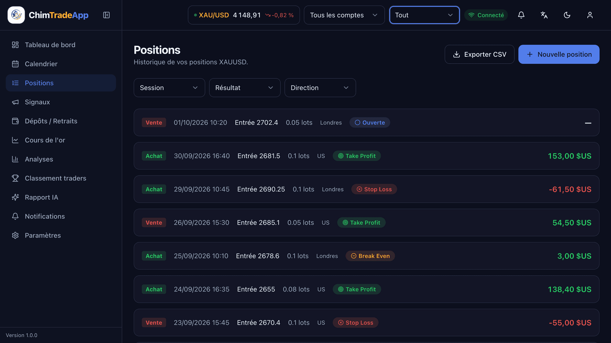The image size is (611, 343).
Task: Click the Cours de l'or chart icon
Action: pos(15,140)
